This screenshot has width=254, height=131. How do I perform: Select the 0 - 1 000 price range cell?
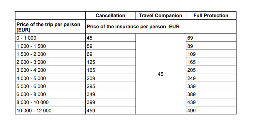[x=26, y=38]
